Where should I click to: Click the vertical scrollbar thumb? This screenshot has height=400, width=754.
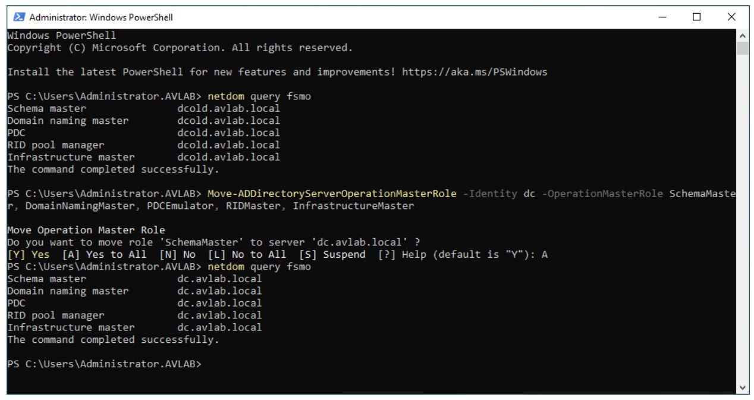[743, 48]
